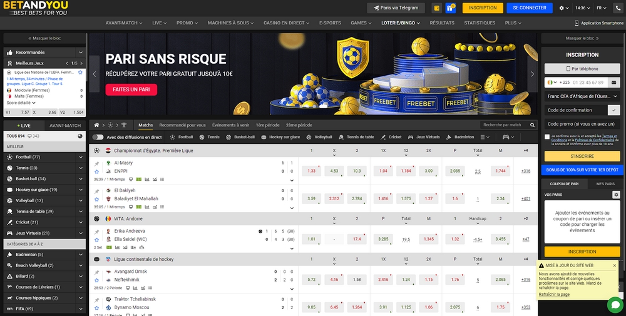Pin the Al-Masry vs ENPPI match
This screenshot has height=316, width=626.
pos(96,163)
